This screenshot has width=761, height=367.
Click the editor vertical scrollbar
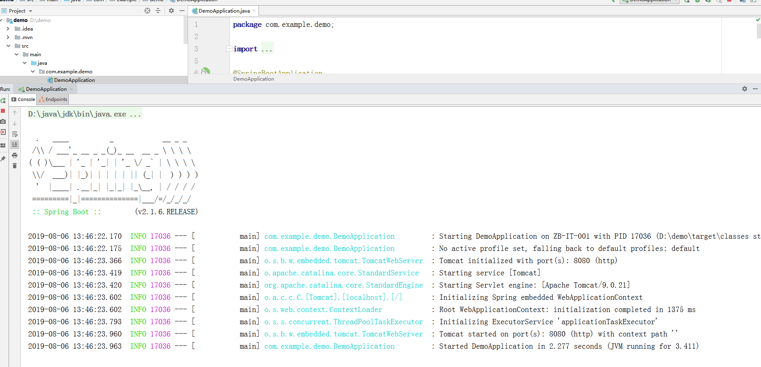[759, 31]
